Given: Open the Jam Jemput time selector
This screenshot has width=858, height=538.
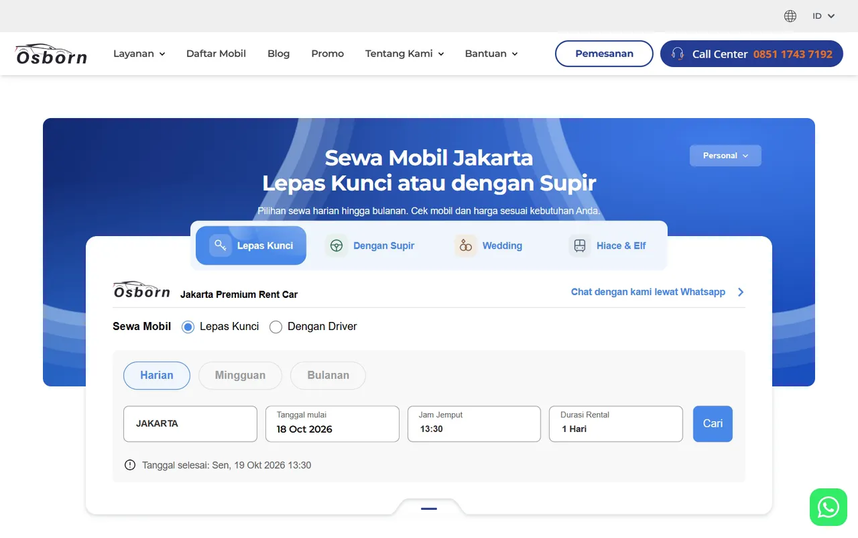Looking at the screenshot, I should (x=474, y=424).
